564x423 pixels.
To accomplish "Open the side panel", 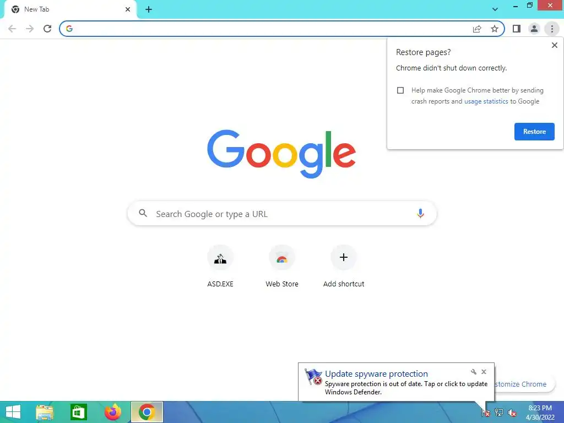I will (517, 29).
